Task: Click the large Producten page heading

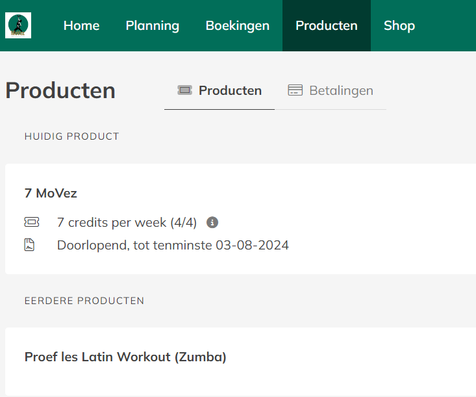Action: [60, 90]
